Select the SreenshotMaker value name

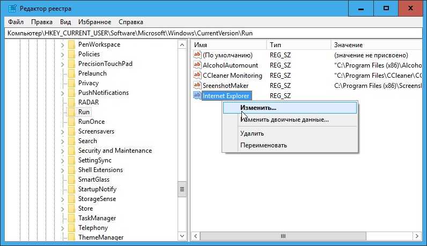(x=225, y=85)
